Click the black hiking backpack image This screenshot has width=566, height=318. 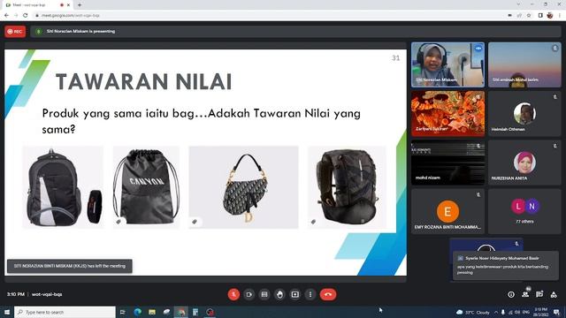click(x=347, y=187)
